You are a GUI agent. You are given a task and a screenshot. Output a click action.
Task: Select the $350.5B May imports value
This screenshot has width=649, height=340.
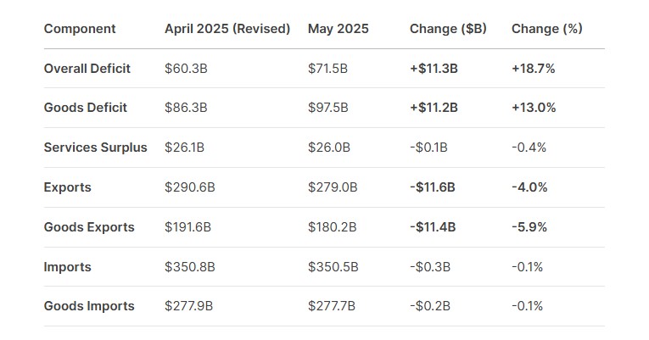tap(333, 267)
